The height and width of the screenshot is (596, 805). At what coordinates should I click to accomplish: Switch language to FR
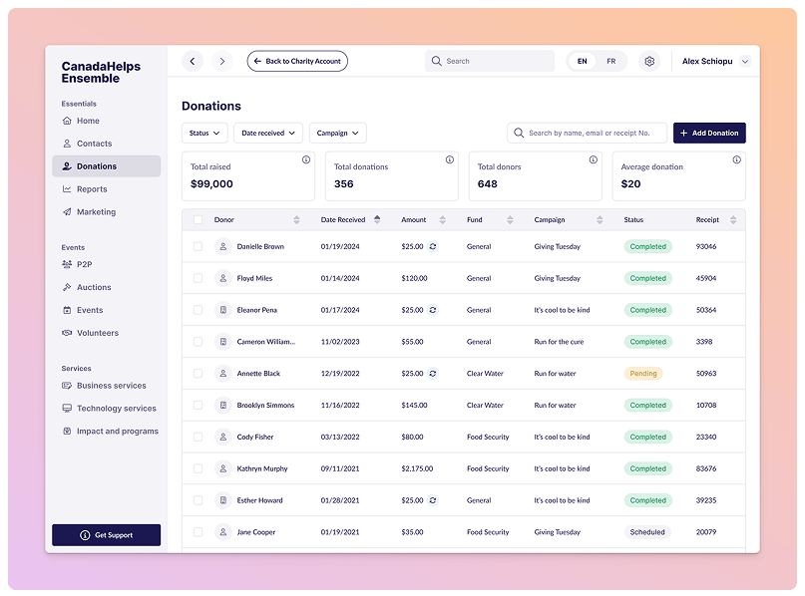[x=610, y=62]
